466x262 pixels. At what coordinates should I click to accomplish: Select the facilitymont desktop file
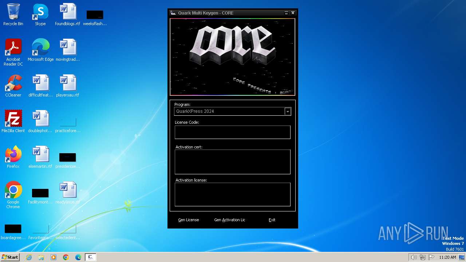(40, 196)
